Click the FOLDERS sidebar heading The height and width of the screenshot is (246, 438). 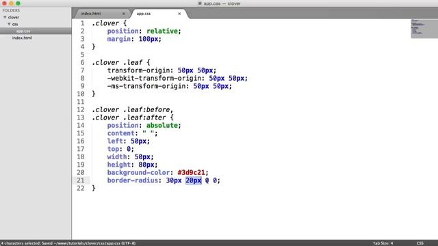[x=11, y=10]
